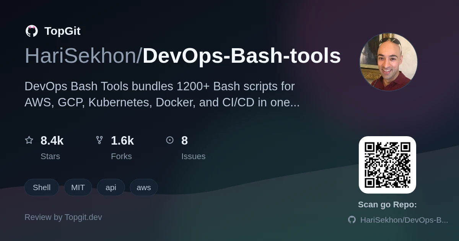The image size is (459, 241).
Task: Click the Issues label
Action: pyautogui.click(x=193, y=156)
